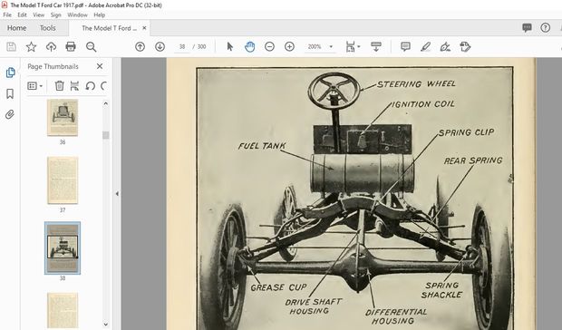Open notifications chat icon at top right

[527, 27]
